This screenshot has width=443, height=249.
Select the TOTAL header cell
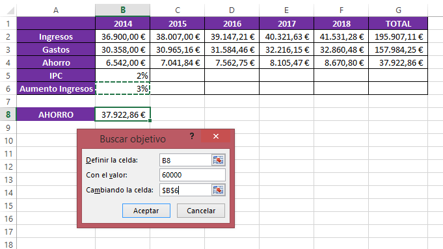[398, 23]
